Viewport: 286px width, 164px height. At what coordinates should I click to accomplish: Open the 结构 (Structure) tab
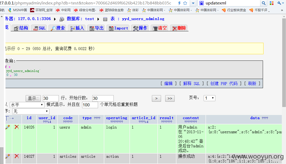click(x=21, y=28)
